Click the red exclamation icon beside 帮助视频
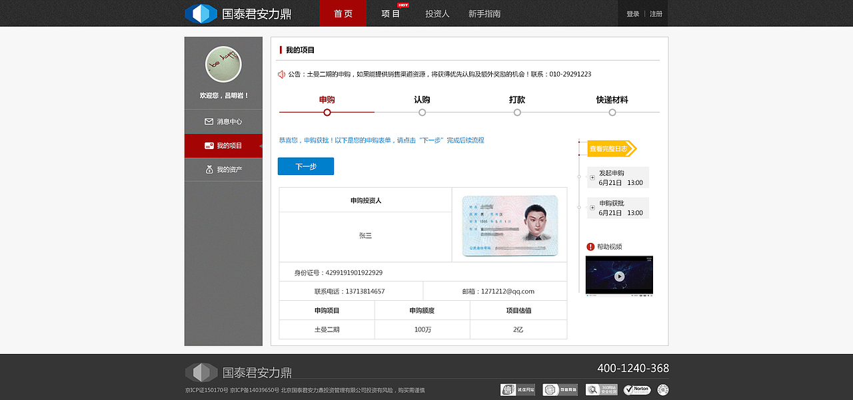The width and height of the screenshot is (853, 400). (590, 247)
